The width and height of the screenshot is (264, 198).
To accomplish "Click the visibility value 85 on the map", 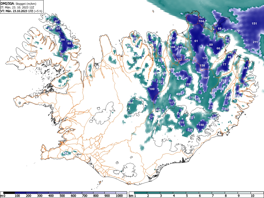I will tap(58, 29).
